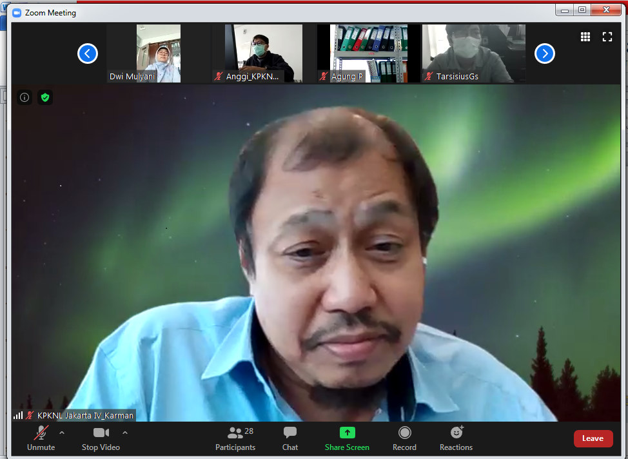Switch to gallery view grid icon
Image resolution: width=628 pixels, height=459 pixels.
[585, 37]
